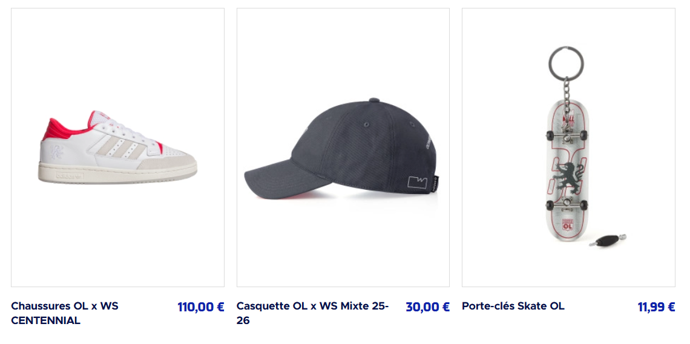Click the adidas logo on sneaker sole
The width and height of the screenshot is (690, 344).
point(68,176)
